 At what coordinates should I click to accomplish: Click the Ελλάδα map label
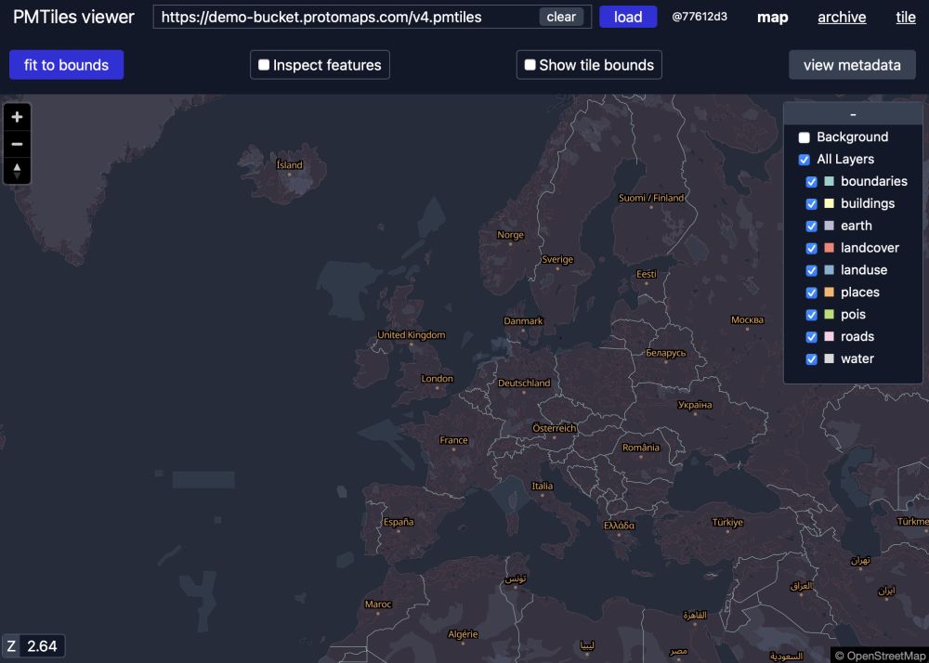tap(619, 526)
